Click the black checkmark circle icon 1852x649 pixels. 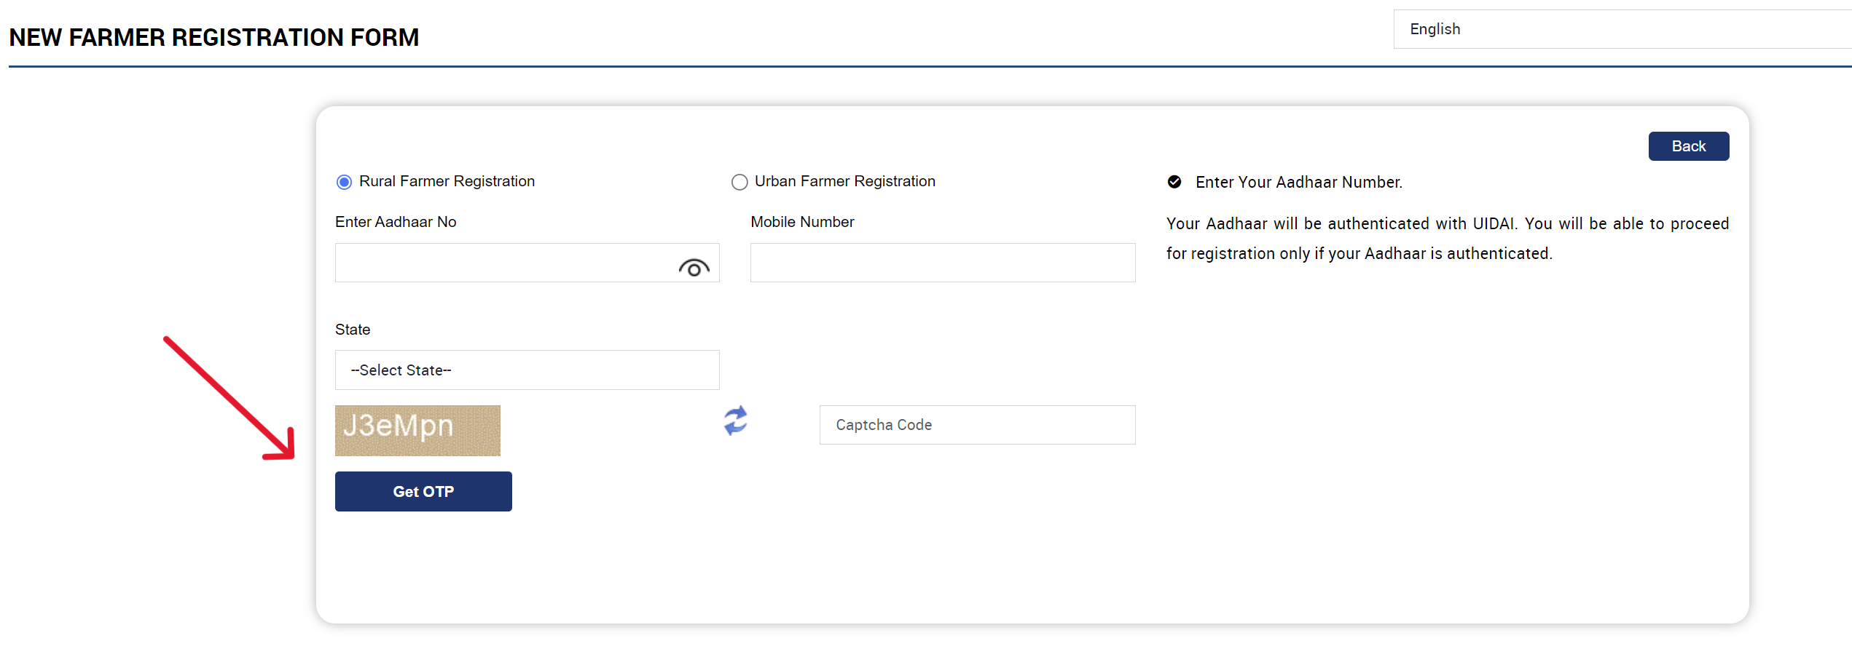pos(1174,182)
